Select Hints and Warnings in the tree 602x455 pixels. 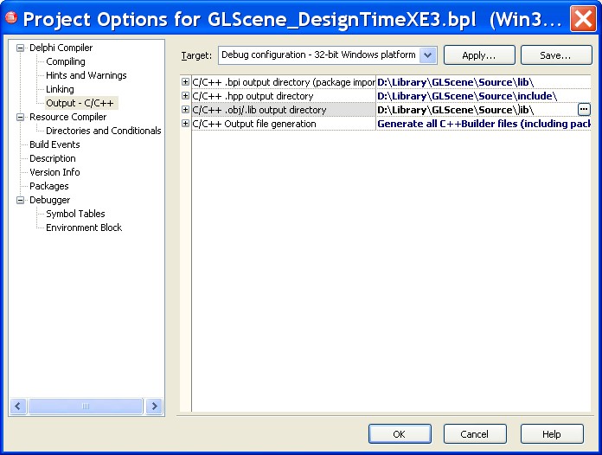pos(86,75)
